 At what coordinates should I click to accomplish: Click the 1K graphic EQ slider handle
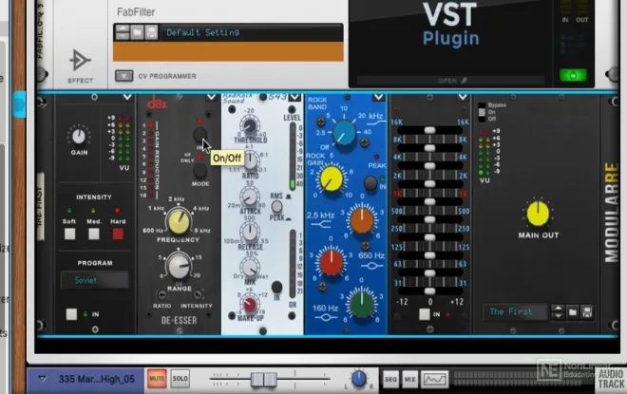pos(429,201)
